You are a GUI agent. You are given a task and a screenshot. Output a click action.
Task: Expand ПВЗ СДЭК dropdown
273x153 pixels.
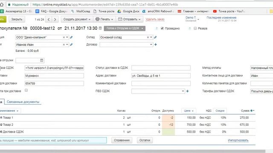(183, 91)
